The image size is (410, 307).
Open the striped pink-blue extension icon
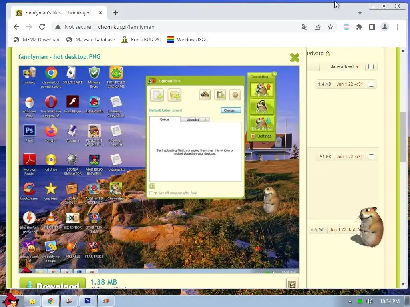click(346, 27)
